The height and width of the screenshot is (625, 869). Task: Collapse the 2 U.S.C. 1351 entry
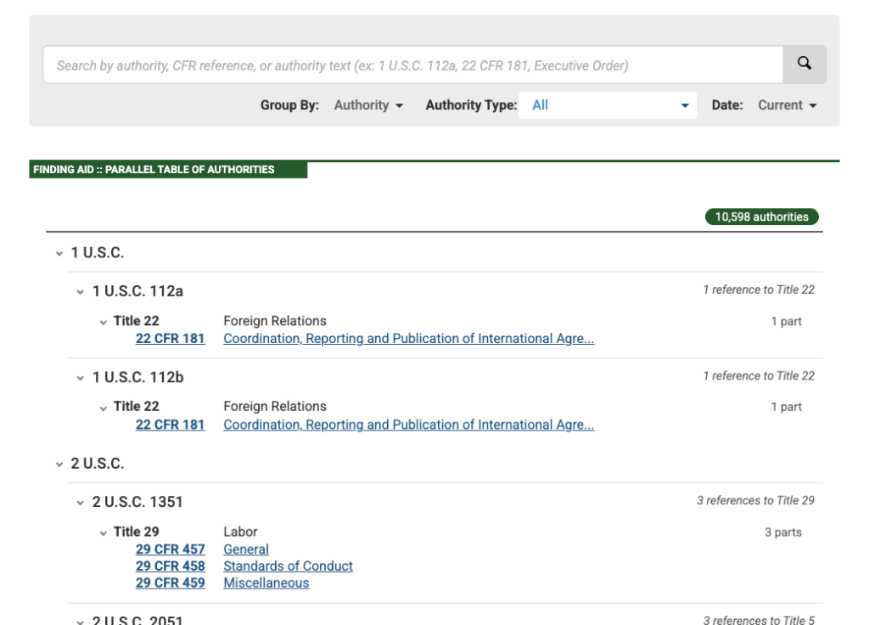tap(81, 503)
